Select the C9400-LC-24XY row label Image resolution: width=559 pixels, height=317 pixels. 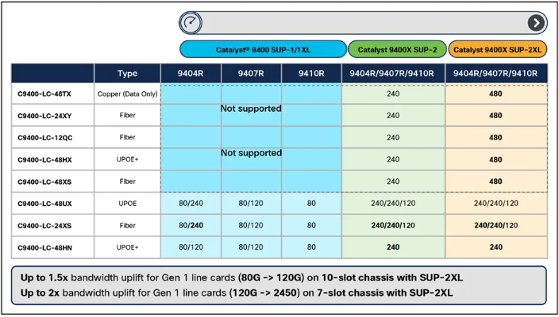(x=44, y=116)
